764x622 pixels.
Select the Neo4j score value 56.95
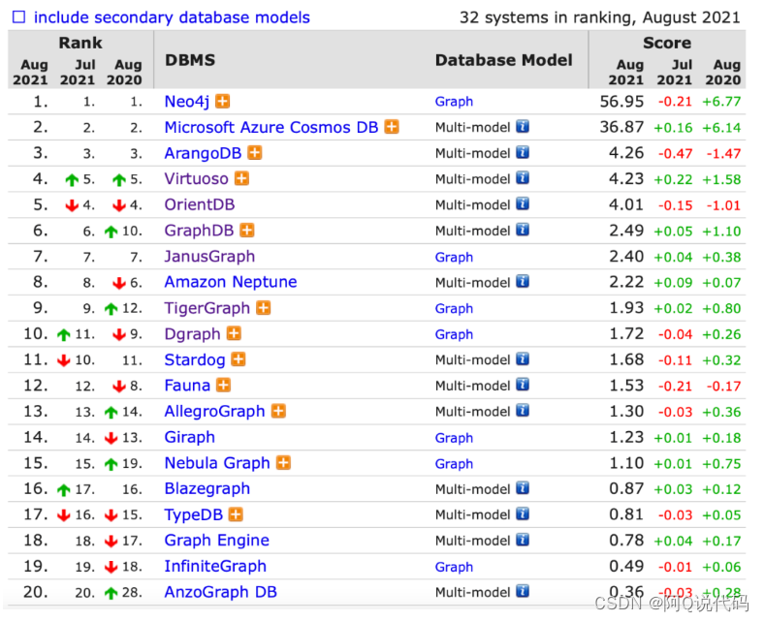point(621,102)
